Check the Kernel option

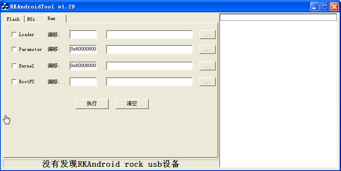[x=14, y=66]
